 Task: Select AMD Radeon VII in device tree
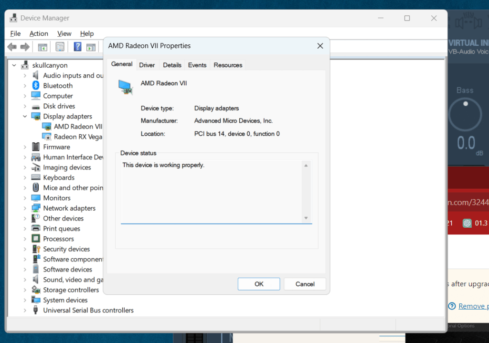pyautogui.click(x=78, y=126)
